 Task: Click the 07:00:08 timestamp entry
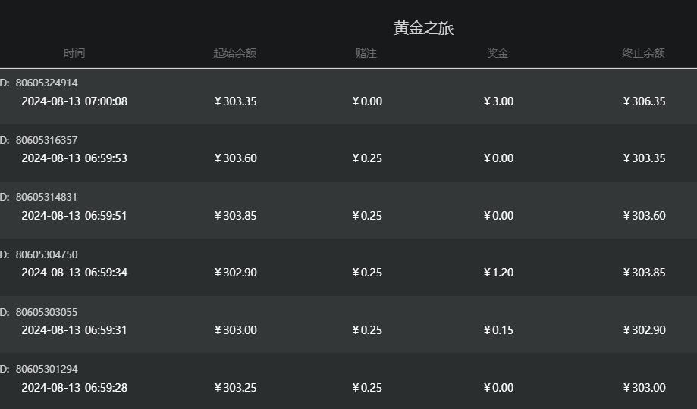(x=74, y=101)
